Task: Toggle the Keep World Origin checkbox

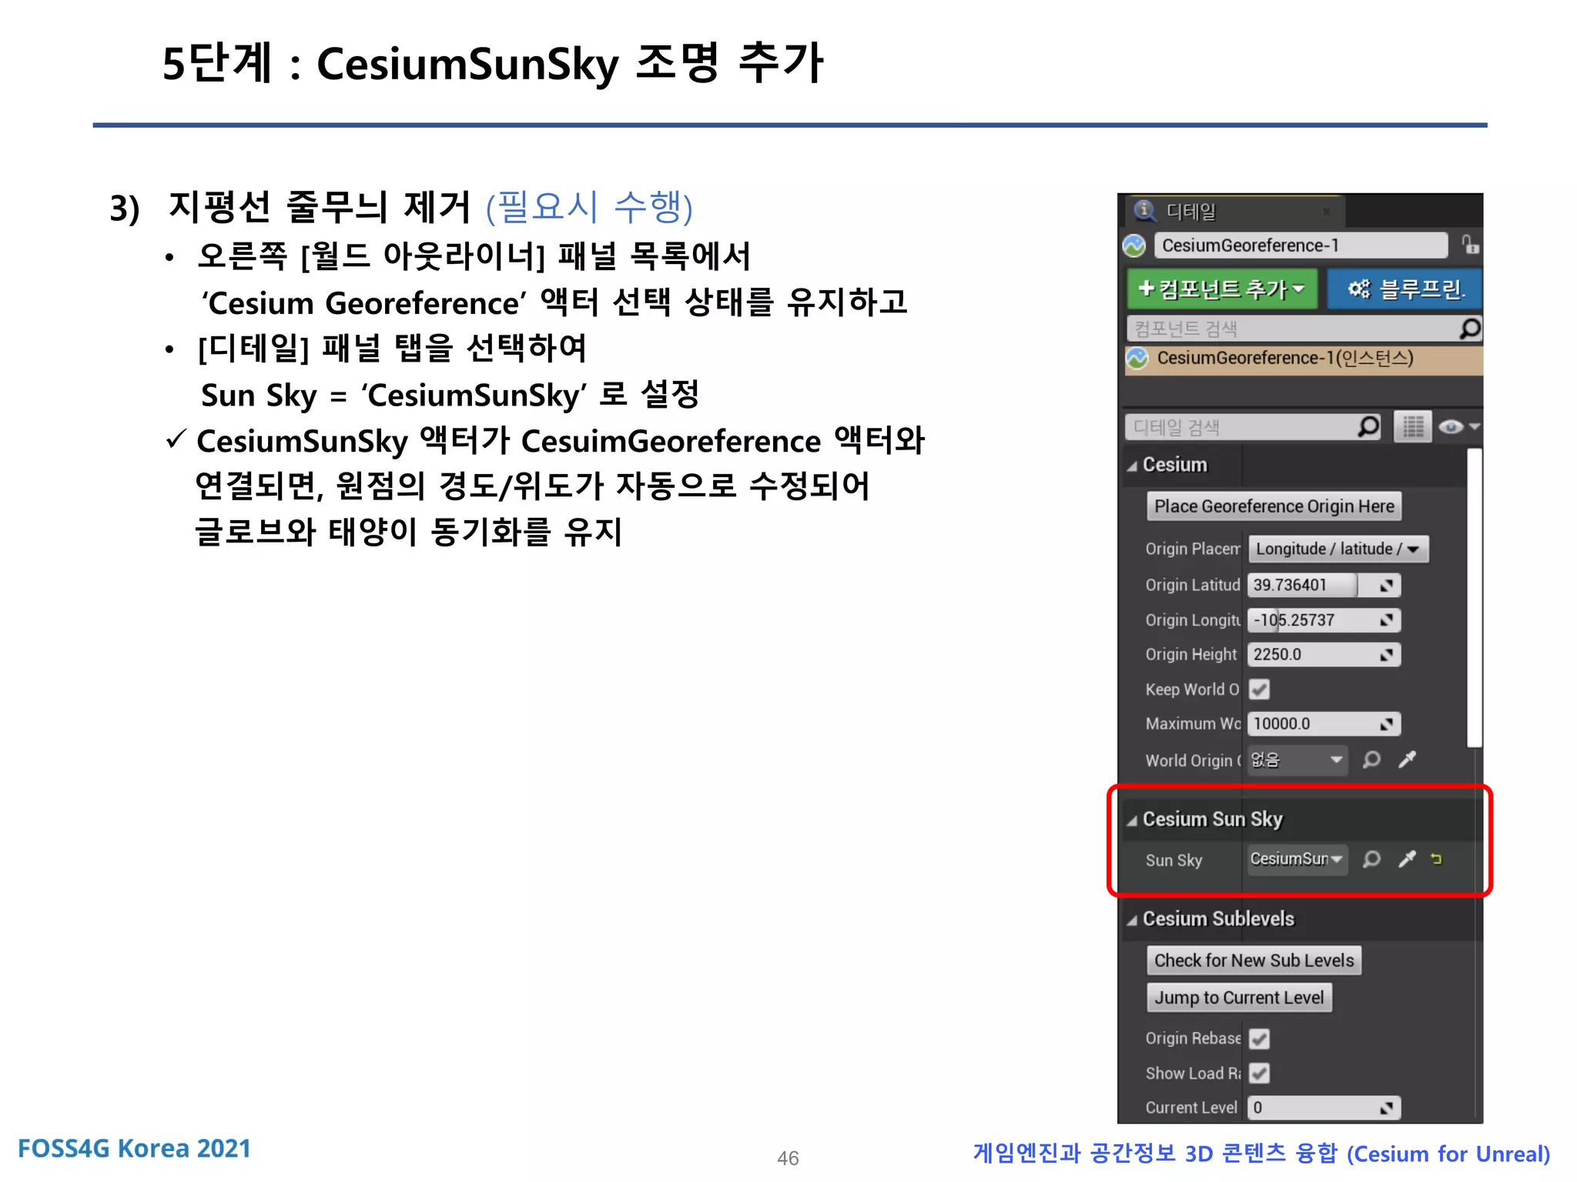Action: [1260, 689]
